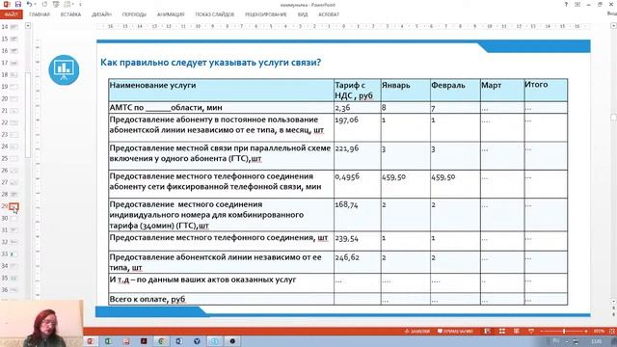This screenshot has height=347, width=617.
Task: Click the 'АМТС по области, мин' row cell
Action: tap(221, 107)
